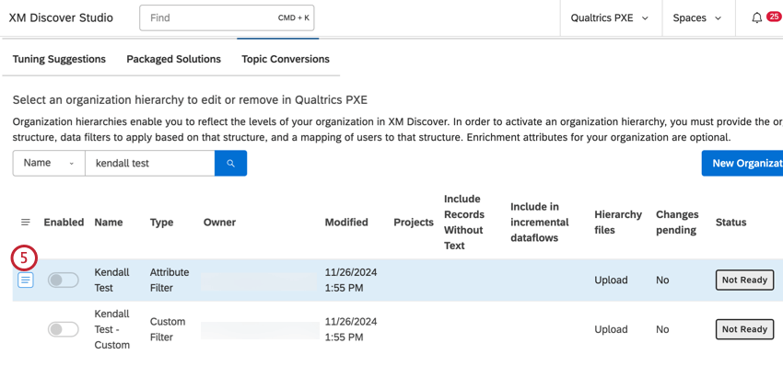The height and width of the screenshot is (389, 783).
Task: Click the Modified column header
Action: [346, 223]
